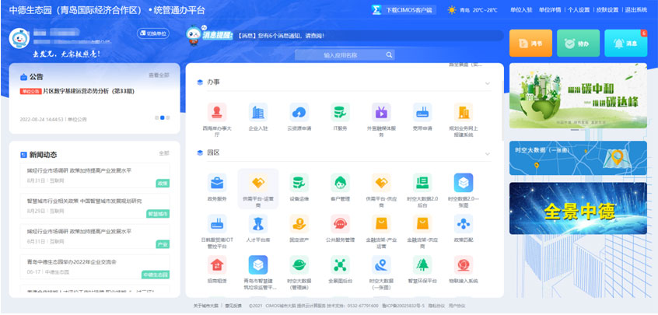This screenshot has width=658, height=315.
Task: Collapse the 办事 section chevron
Action: click(488, 82)
